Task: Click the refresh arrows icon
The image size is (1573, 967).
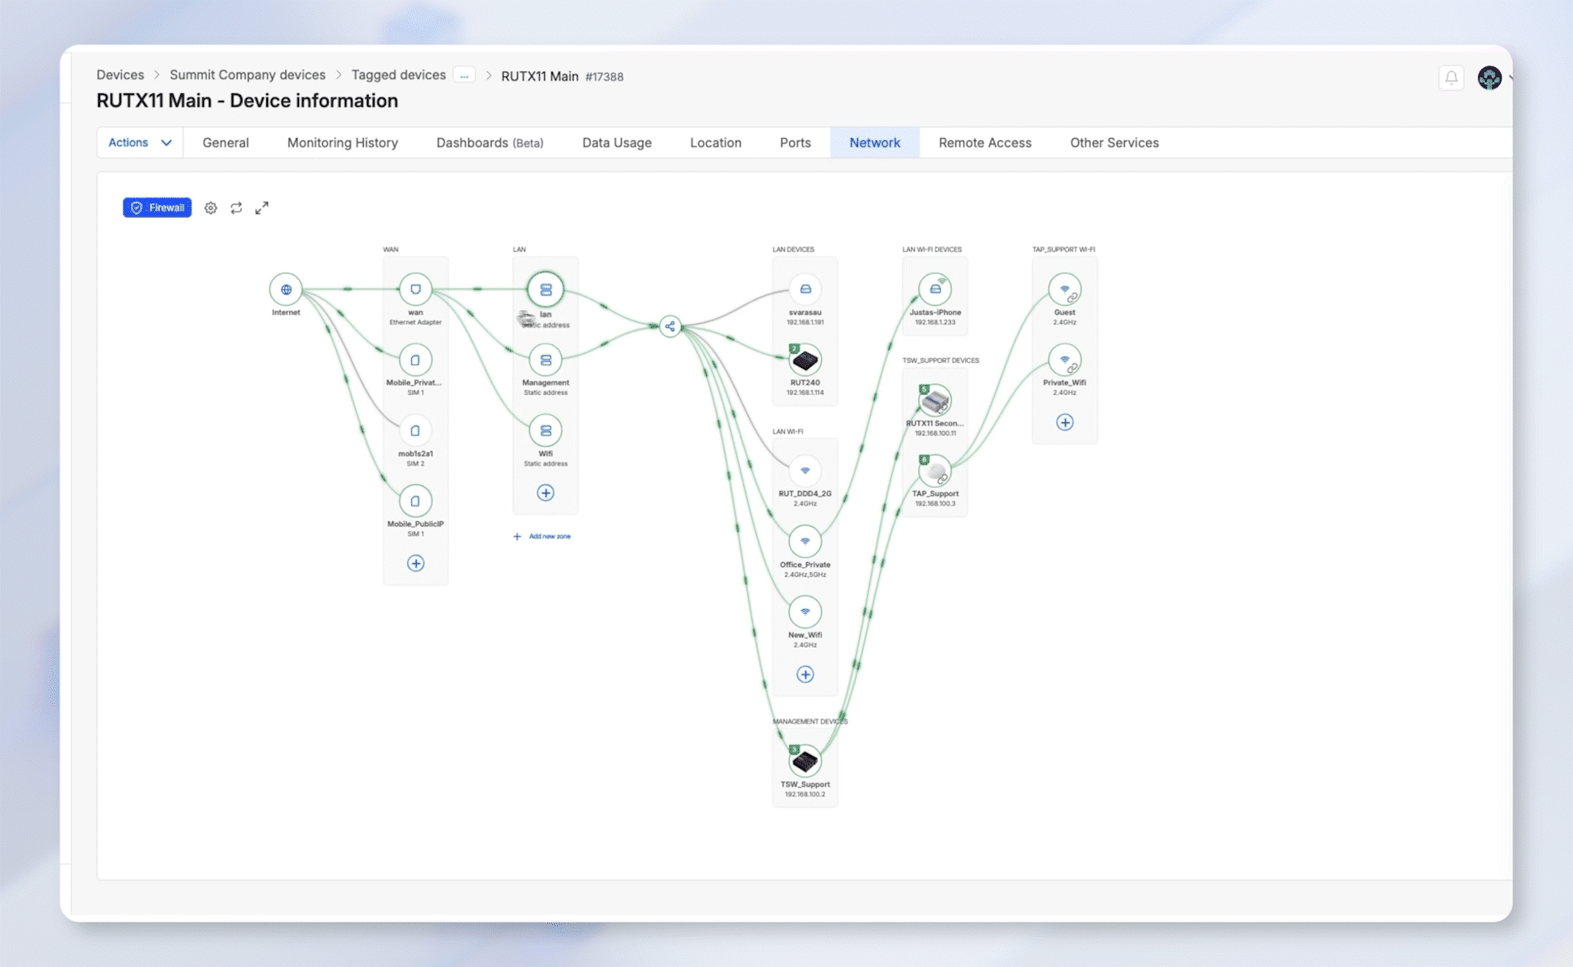Action: (x=236, y=208)
